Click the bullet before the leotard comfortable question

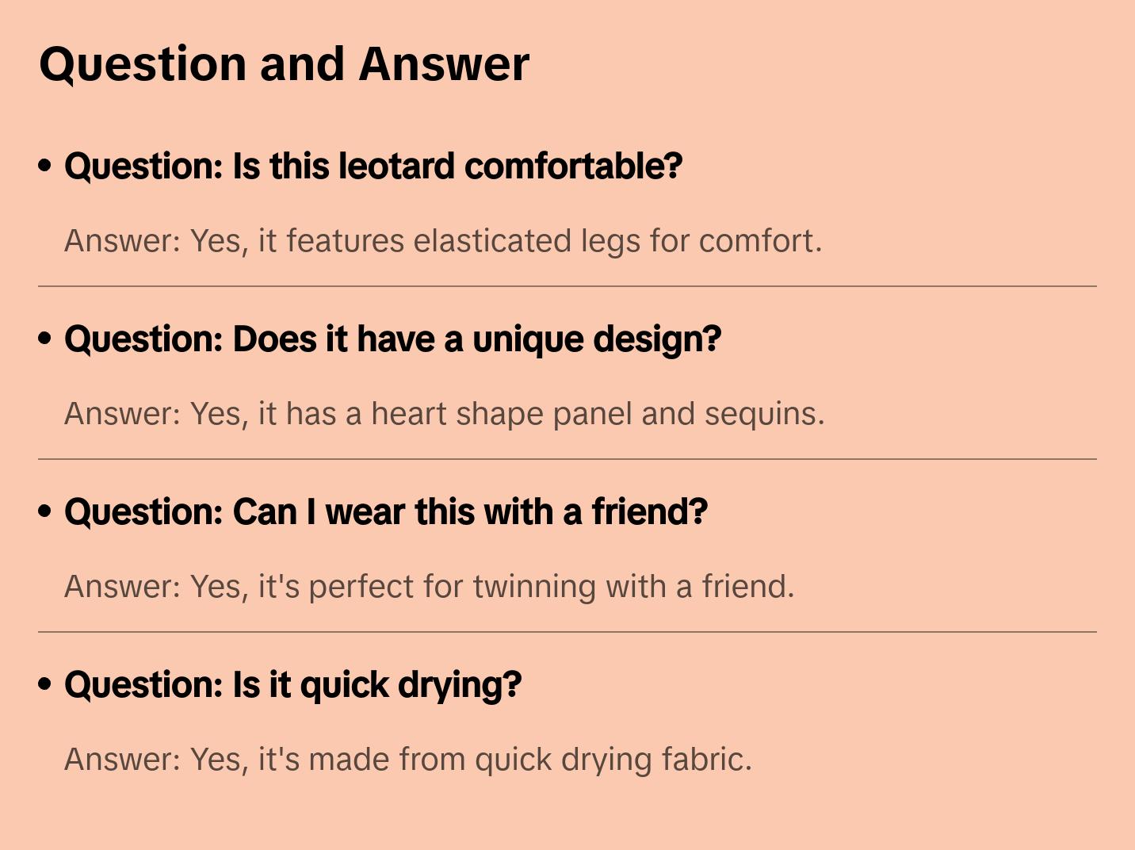coord(45,166)
